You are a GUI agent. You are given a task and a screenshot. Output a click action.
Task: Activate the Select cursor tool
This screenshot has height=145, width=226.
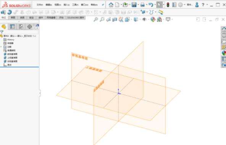click(x=159, y=5)
